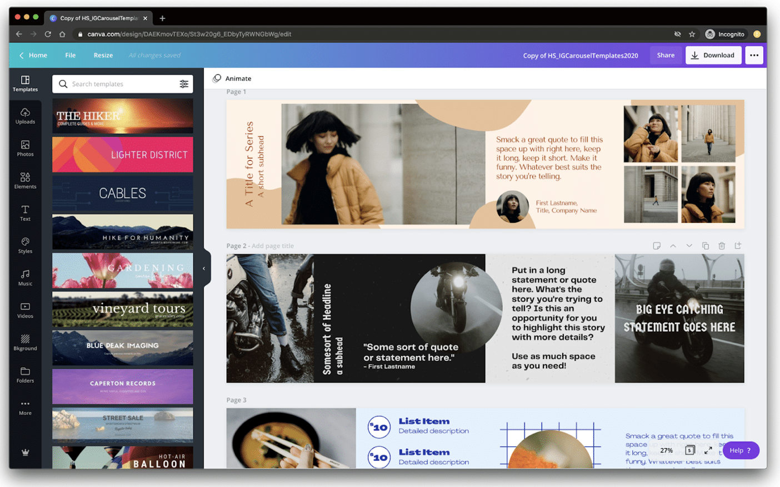780x487 pixels.
Task: Click 'Add page title' for Page 2
Action: point(273,246)
